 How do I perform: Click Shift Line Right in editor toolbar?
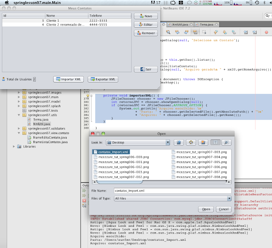click(x=255, y=32)
